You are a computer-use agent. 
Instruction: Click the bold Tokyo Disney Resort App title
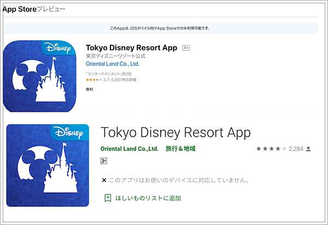pos(132,48)
